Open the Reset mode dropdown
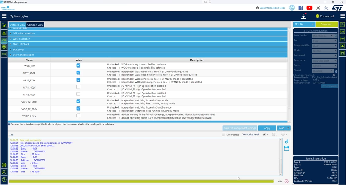Screen dimensions: 346x185 (x=325, y=61)
